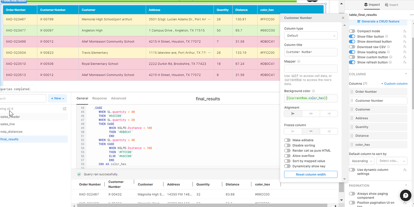Click the fx icon beside Compact mode
Screen dimensions: 414x207
pyautogui.click(x=405, y=31)
